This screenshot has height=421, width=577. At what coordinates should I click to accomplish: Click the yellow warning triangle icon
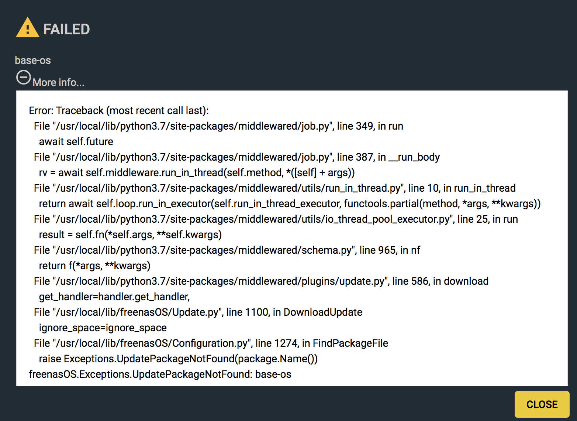point(28,28)
